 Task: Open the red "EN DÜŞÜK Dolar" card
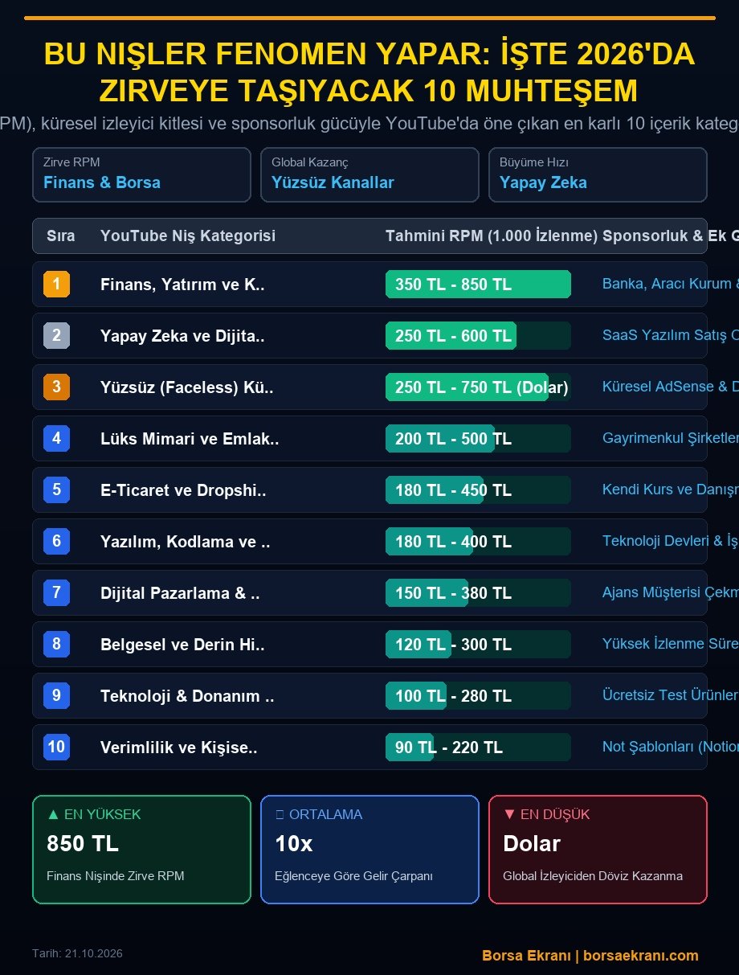click(598, 850)
